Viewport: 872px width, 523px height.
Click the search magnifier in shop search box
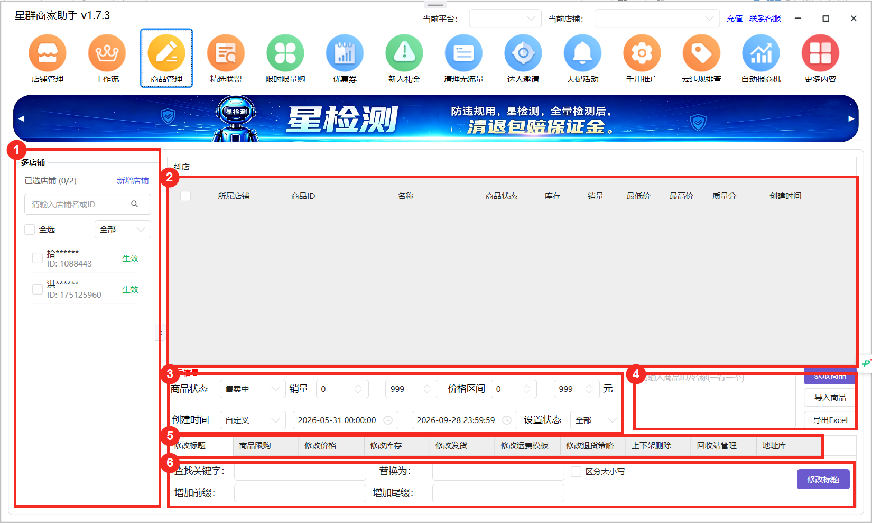pos(134,204)
